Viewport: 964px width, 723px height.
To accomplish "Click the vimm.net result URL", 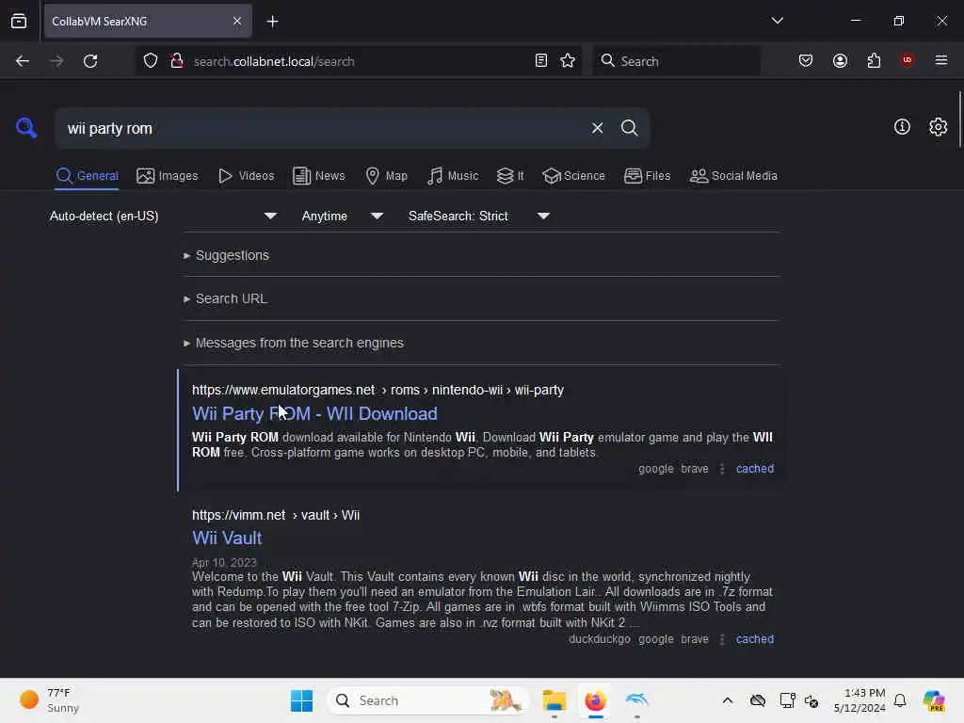I will 276,515.
